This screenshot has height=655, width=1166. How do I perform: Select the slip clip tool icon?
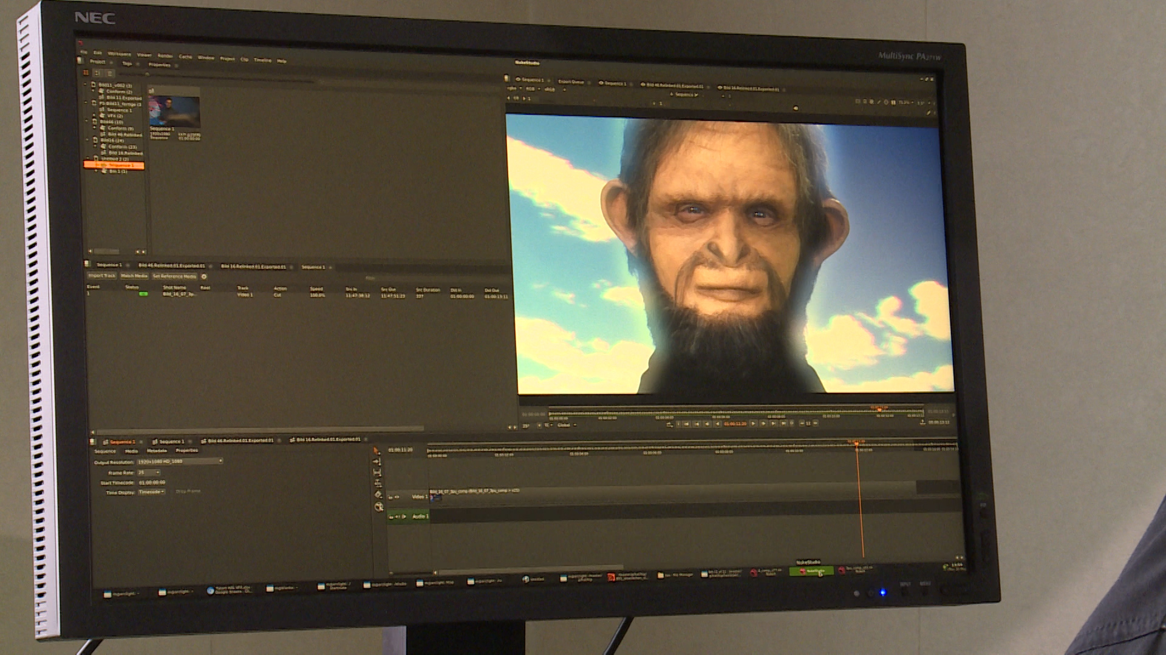click(378, 472)
